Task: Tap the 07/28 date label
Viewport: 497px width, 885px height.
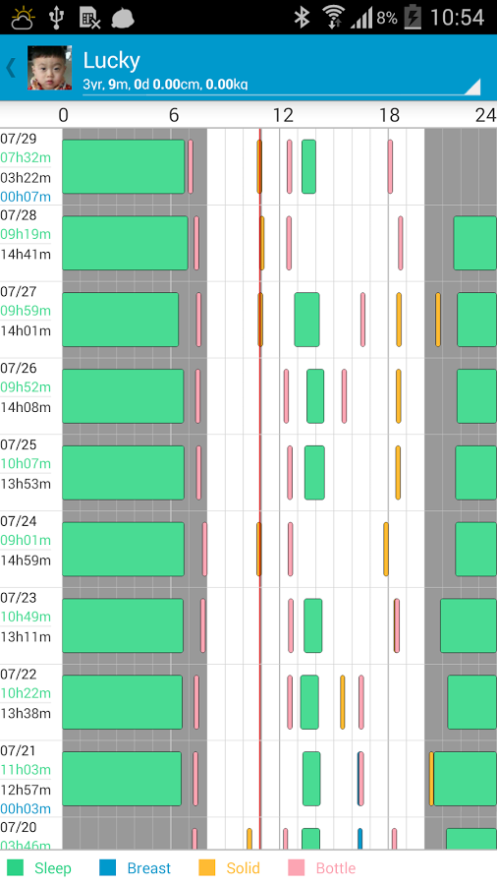Action: [18, 215]
